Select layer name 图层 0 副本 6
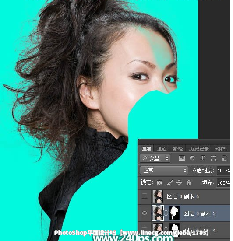Image resolution: width=233 pixels, height=241 pixels. pyautogui.click(x=183, y=196)
